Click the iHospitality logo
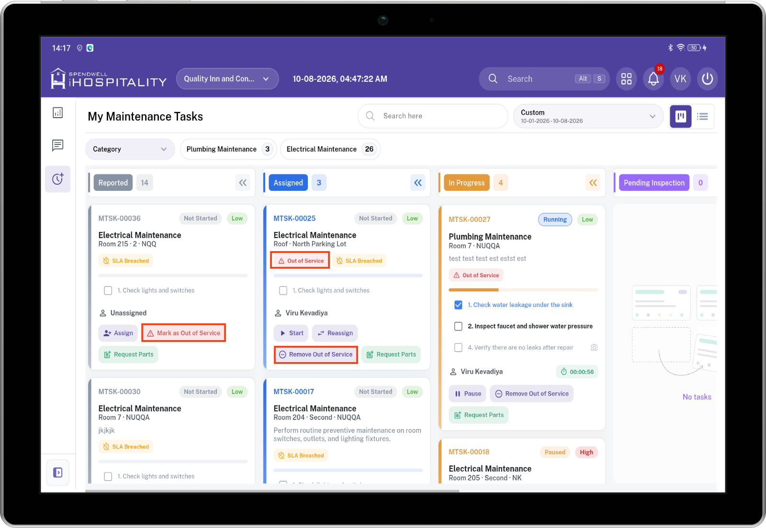Image resolution: width=766 pixels, height=528 pixels. pos(109,78)
